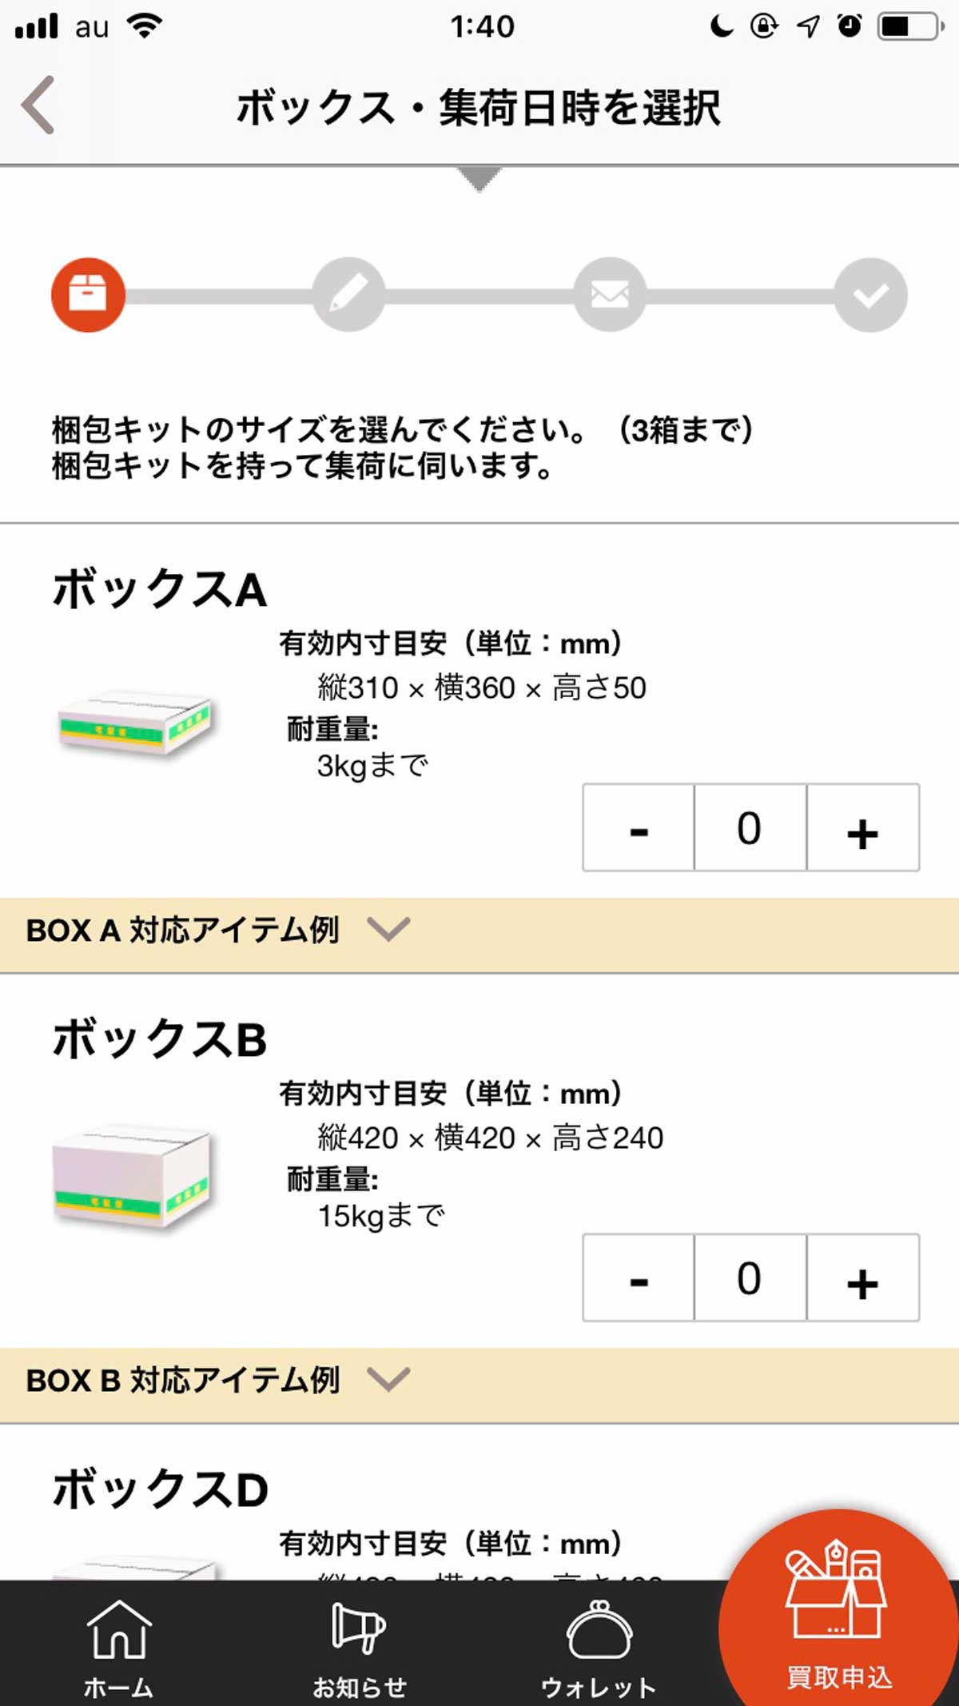This screenshot has height=1706, width=959.
Task: Tap the checkmark step icon in the progress bar
Action: [870, 295]
